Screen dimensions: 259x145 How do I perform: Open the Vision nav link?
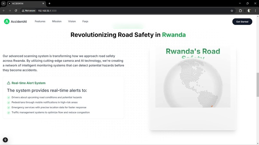[72, 21]
